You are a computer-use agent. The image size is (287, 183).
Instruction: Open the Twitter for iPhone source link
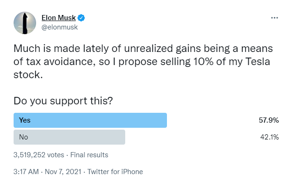(x=115, y=172)
